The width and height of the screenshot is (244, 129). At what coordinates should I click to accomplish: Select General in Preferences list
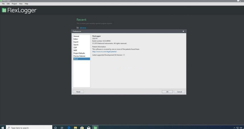81,36
